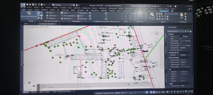Image resolution: width=213 pixels, height=95 pixels.
Task: Toggle the highlighted object snap button
Action: pyautogui.click(x=147, y=92)
